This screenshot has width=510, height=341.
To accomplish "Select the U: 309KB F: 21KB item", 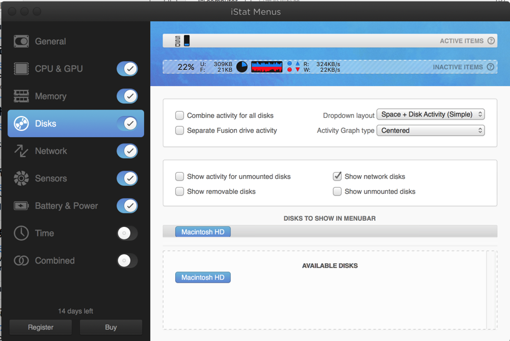I will (216, 67).
